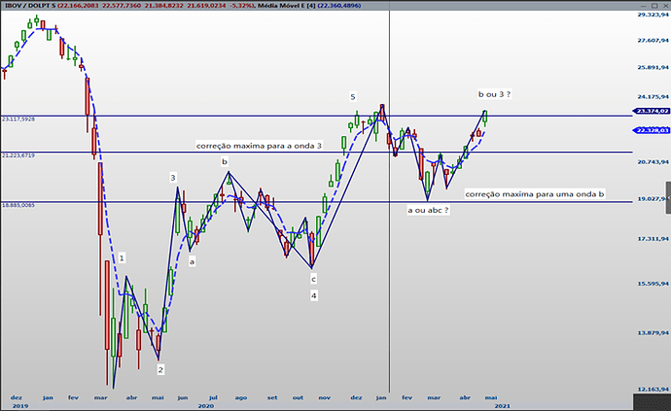Click the 13.879,94 price axis label
671x411 pixels.
tap(653, 332)
